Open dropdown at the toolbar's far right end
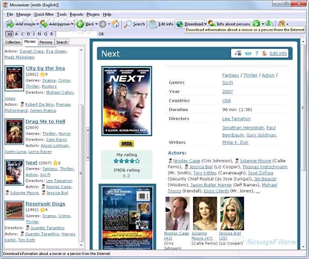Image resolution: width=309 pixels, height=259 pixels. point(288,24)
